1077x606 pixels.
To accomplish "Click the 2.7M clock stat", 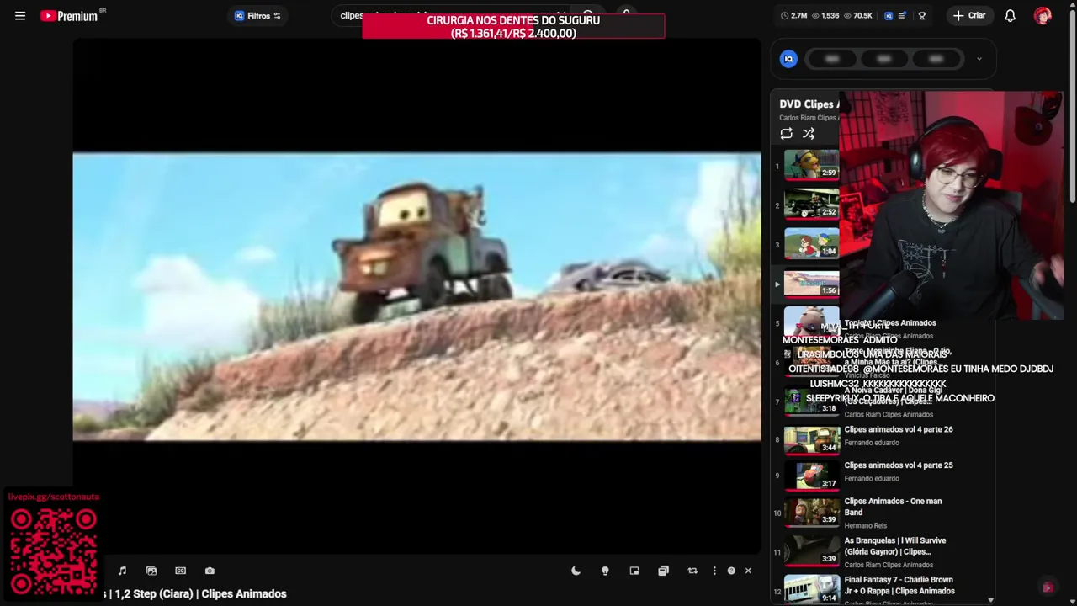I will tap(793, 16).
